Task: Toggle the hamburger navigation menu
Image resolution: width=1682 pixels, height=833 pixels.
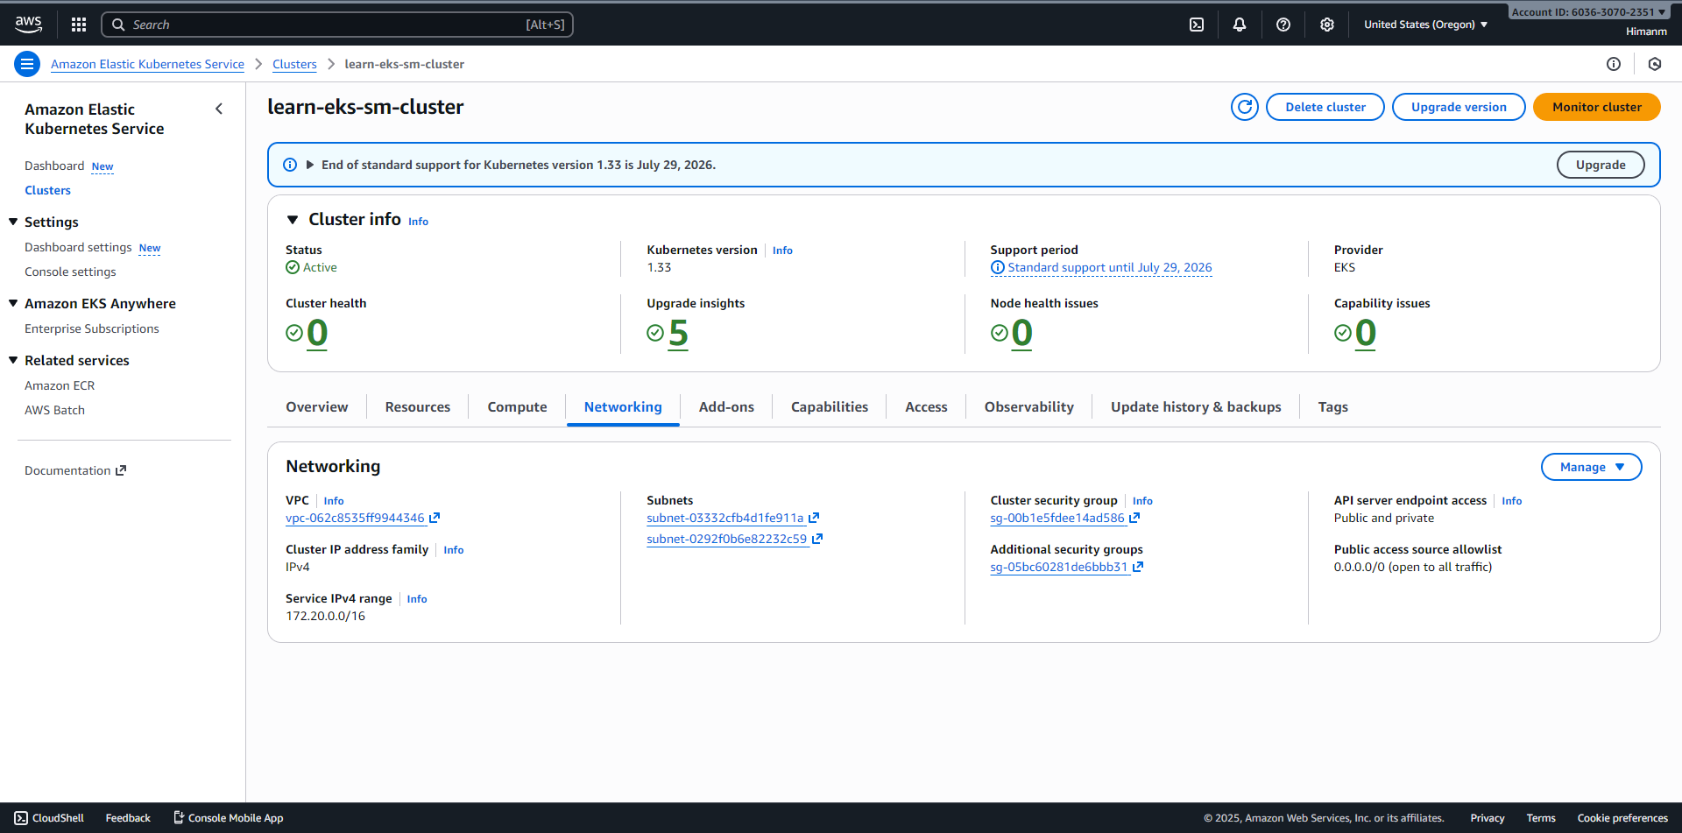Action: coord(27,64)
